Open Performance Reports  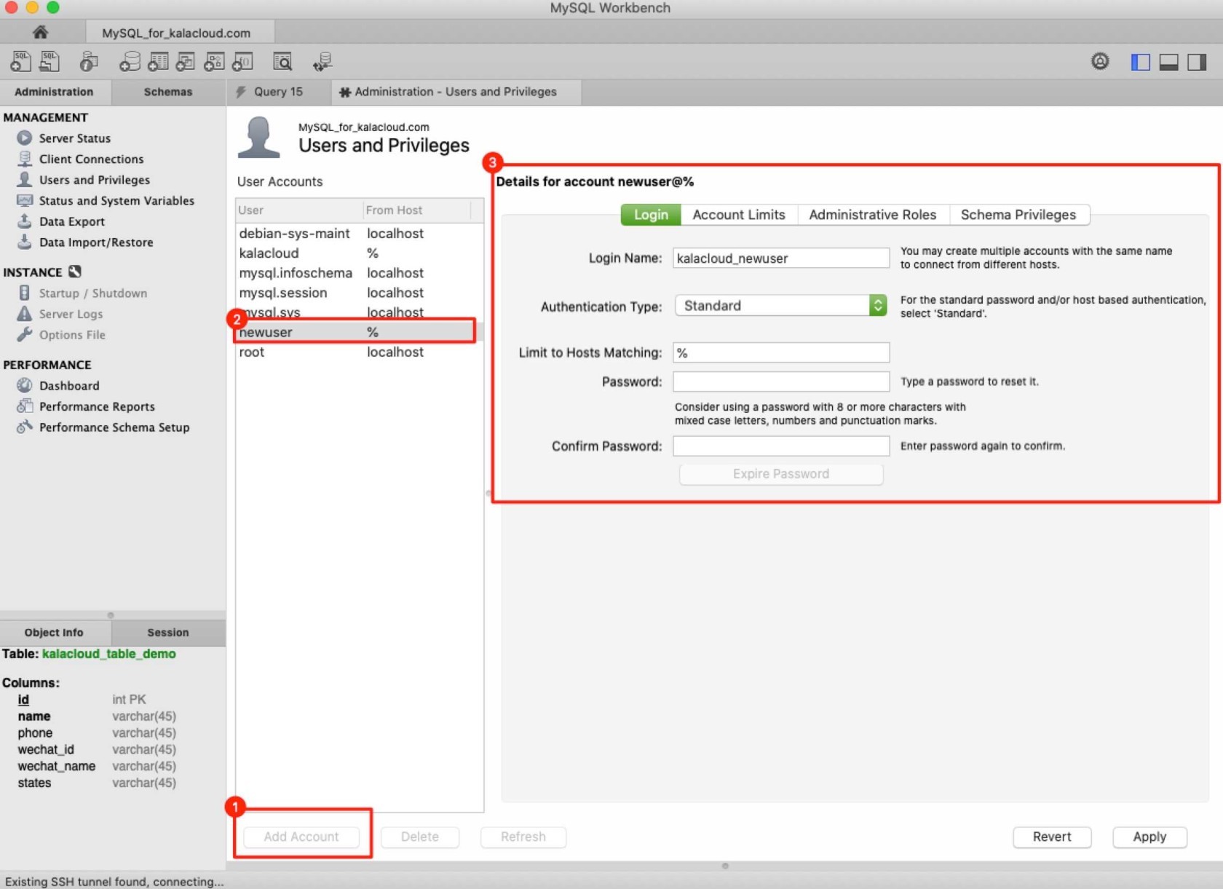tap(97, 406)
